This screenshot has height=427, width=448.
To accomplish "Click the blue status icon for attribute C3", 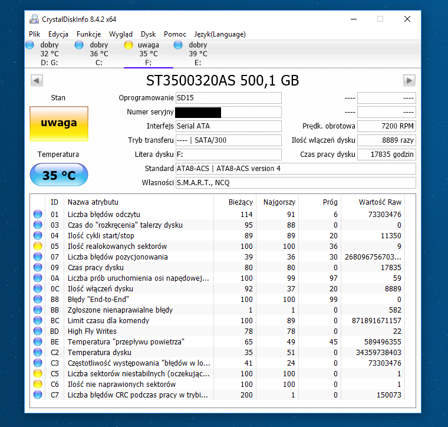I will click(38, 363).
